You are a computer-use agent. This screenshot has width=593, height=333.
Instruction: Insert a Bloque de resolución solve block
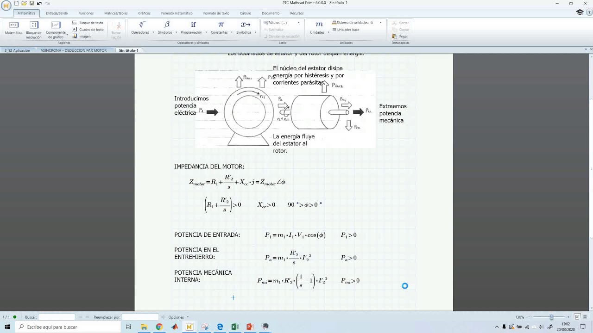[34, 30]
